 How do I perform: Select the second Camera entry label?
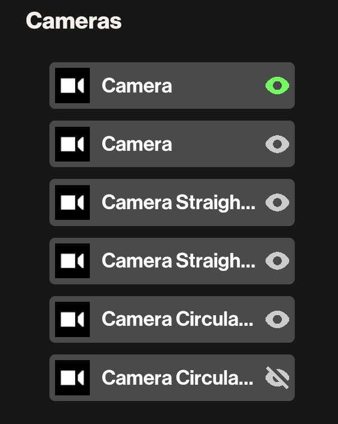(137, 144)
